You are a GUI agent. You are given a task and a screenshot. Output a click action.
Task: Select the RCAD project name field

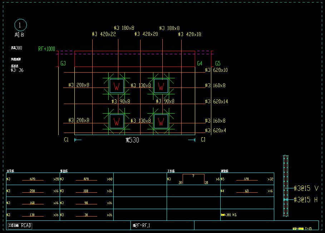coord(26,225)
